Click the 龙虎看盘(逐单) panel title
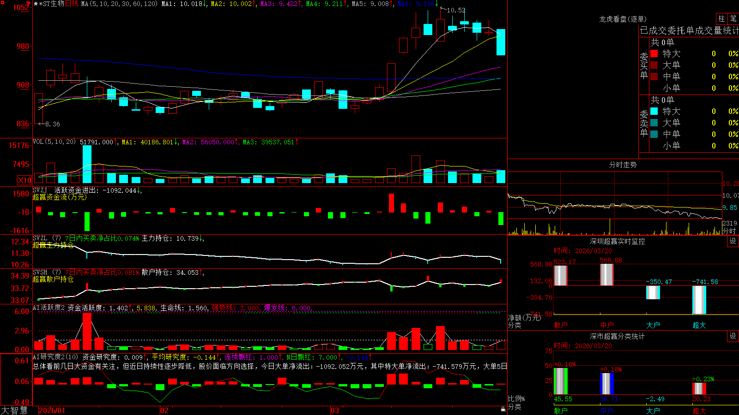This screenshot has height=415, width=739. coord(623,19)
